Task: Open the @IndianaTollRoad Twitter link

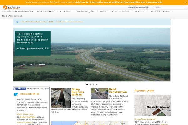Action: coord(30,94)
